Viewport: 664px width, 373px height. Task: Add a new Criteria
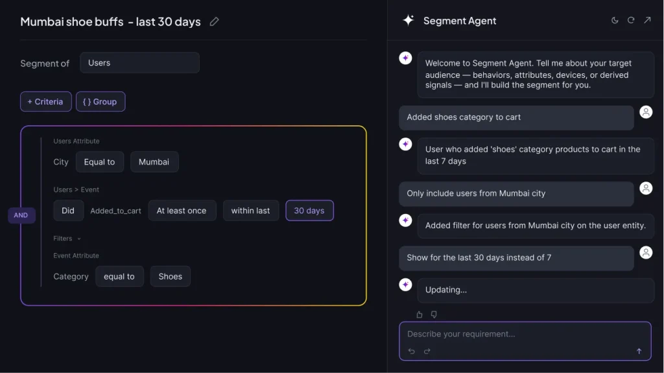point(46,102)
